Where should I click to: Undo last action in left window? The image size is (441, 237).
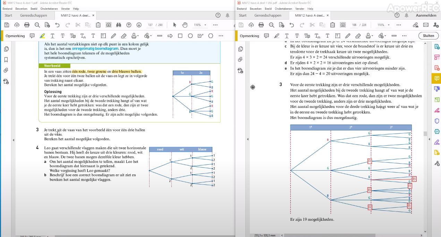(57, 25)
